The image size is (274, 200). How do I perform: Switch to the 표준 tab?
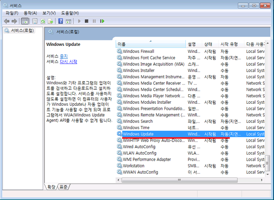[63, 187]
